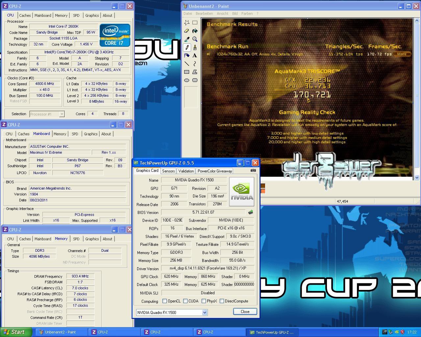Choose the Eraser tool in Paint
This screenshot has width=421, height=337.
point(187,31)
